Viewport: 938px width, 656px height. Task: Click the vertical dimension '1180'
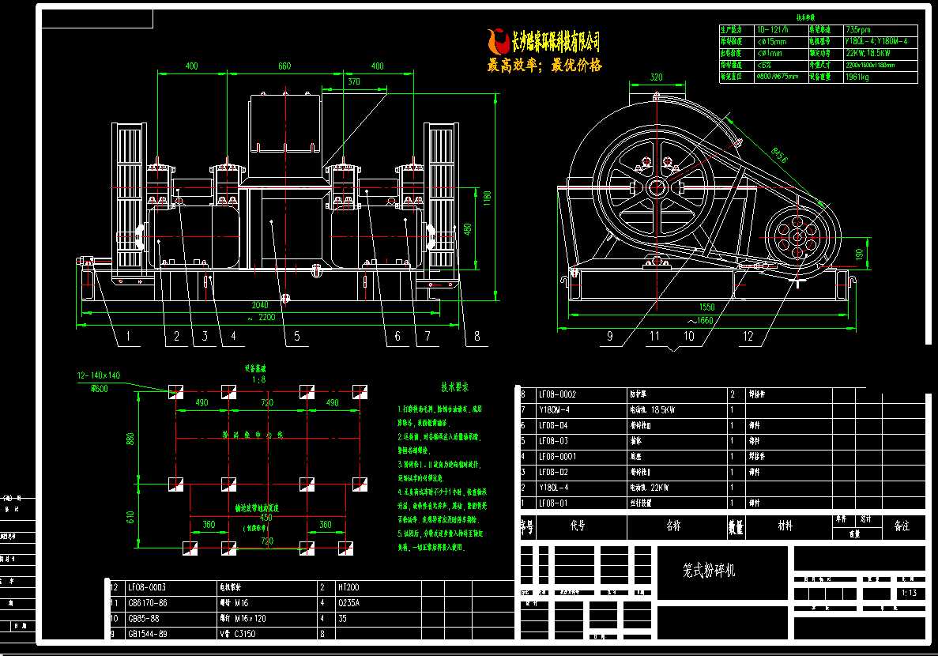pos(487,198)
